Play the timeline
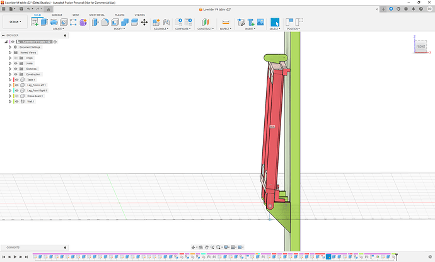Screen dimensions: 435x262 15,257
